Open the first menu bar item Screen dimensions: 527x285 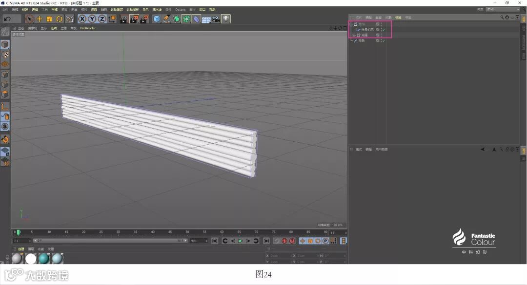[5, 10]
